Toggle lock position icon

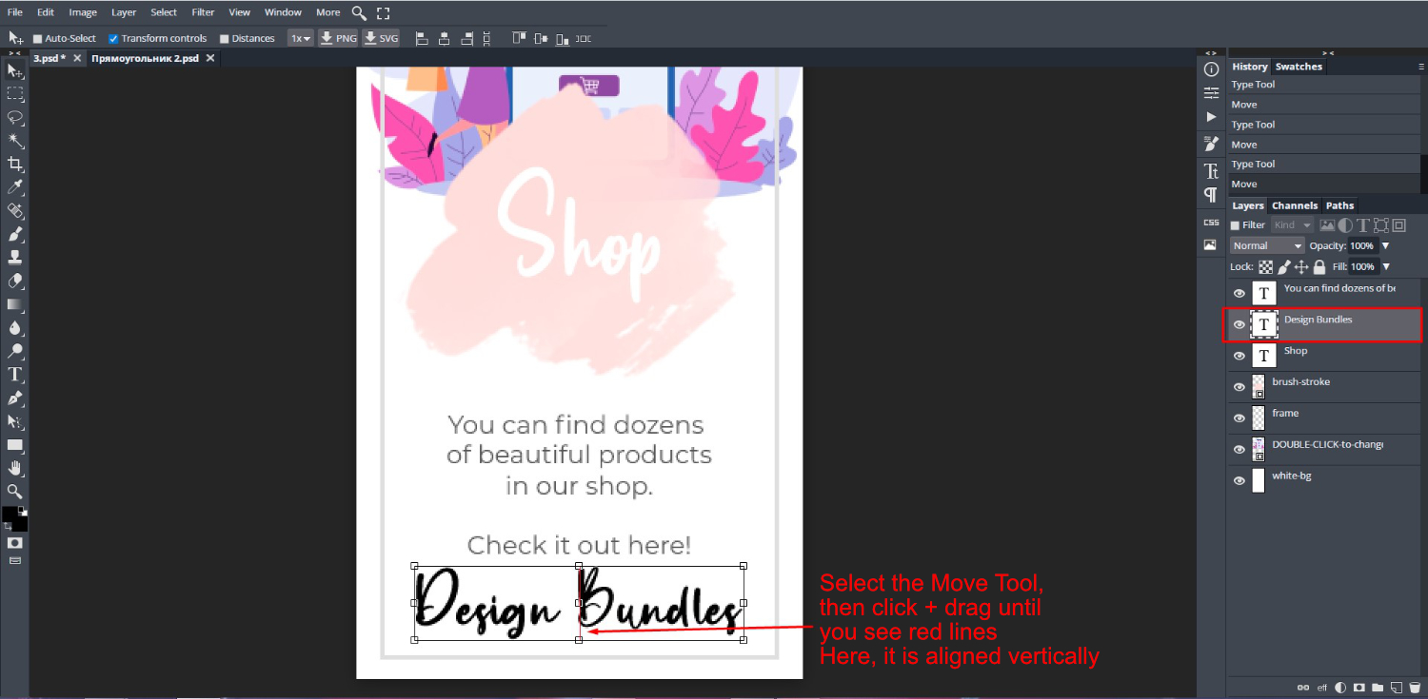point(1301,267)
